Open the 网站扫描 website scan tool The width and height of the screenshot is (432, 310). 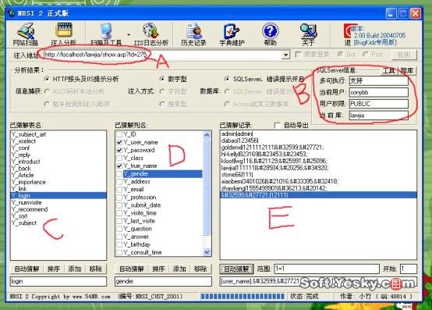tap(26, 34)
